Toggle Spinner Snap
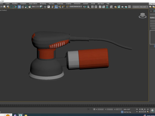 63,7
